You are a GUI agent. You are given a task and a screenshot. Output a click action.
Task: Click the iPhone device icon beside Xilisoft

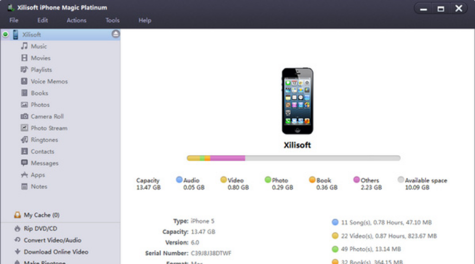[x=16, y=34]
